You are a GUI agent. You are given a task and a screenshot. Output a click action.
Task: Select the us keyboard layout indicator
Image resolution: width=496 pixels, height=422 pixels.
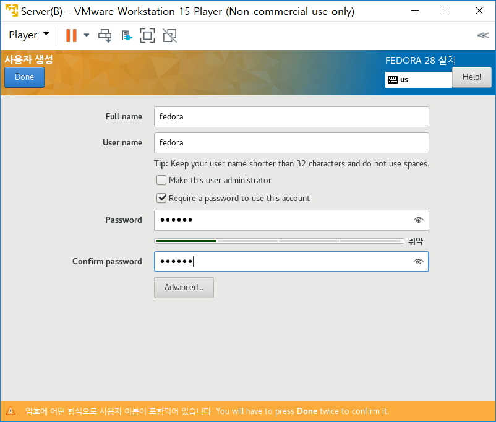point(418,80)
